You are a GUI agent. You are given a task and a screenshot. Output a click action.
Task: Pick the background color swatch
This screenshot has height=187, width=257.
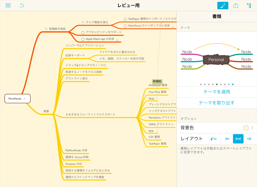pyautogui.click(x=246, y=128)
